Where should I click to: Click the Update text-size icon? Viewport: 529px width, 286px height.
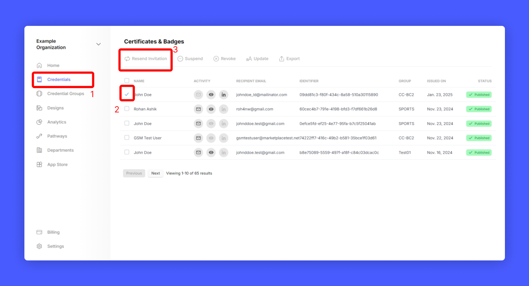(249, 59)
